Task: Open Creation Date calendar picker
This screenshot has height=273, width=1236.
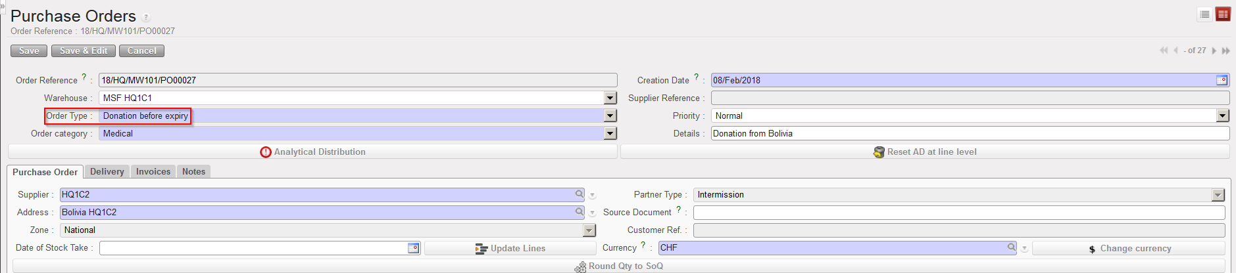Action: [x=1222, y=80]
